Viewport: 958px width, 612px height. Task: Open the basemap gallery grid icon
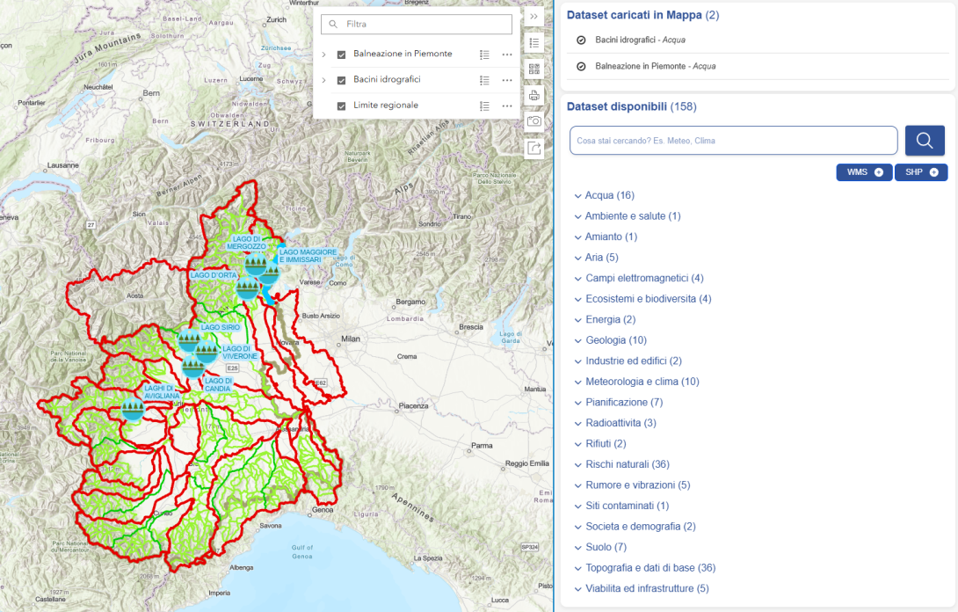[x=534, y=69]
